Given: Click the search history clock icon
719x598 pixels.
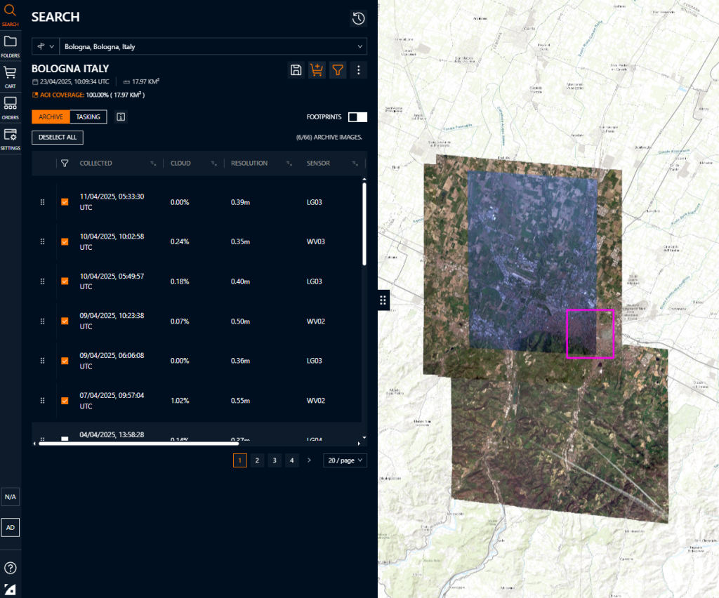Looking at the screenshot, I should click(358, 18).
